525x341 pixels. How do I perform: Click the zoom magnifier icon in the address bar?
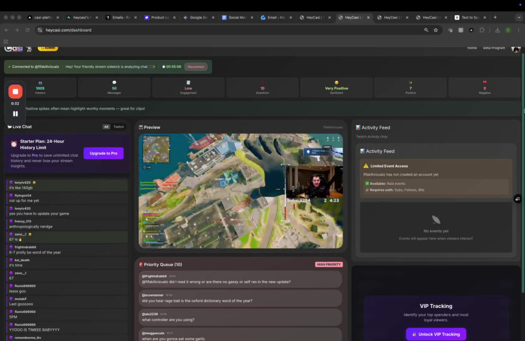(x=426, y=30)
